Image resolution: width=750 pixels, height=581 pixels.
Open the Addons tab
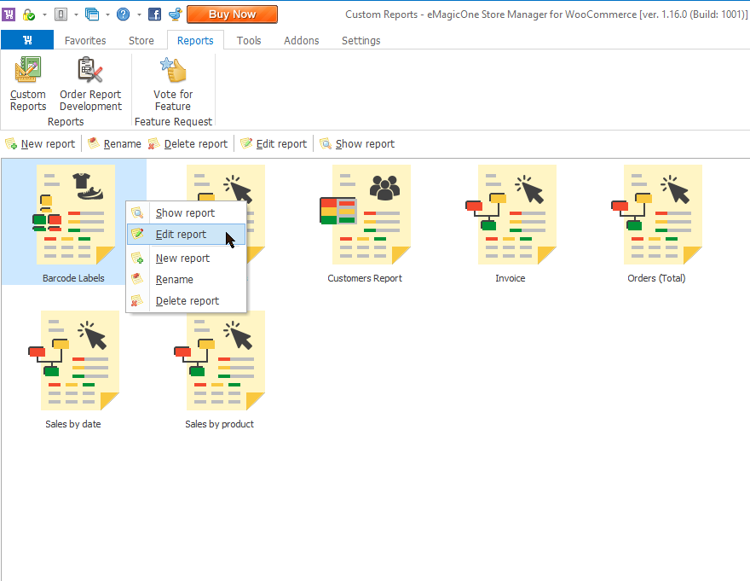coord(301,40)
